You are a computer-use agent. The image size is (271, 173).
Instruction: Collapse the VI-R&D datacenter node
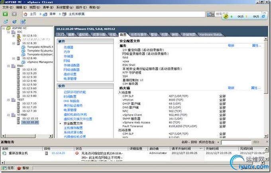click(8, 115)
